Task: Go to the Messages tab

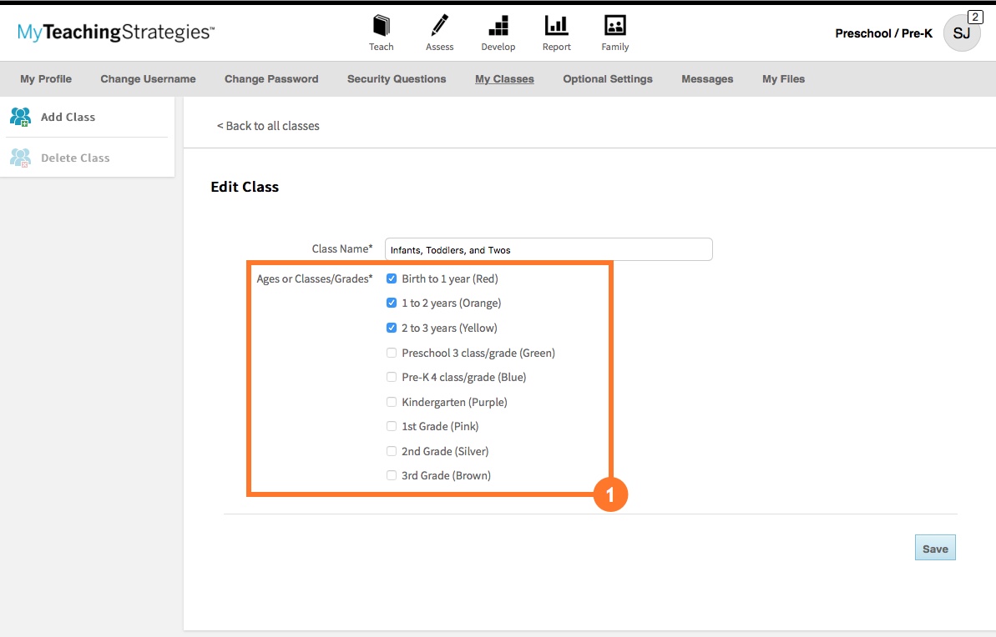Action: click(707, 79)
